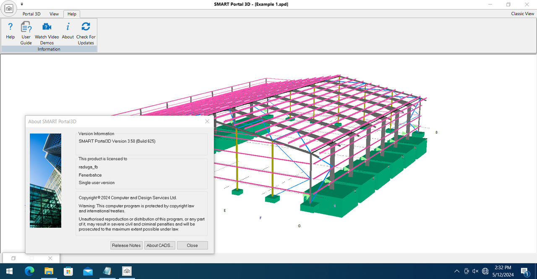Click the Copyright 2024 Computer and Design Services line
Screen dimensions: 537x279
[128, 198]
